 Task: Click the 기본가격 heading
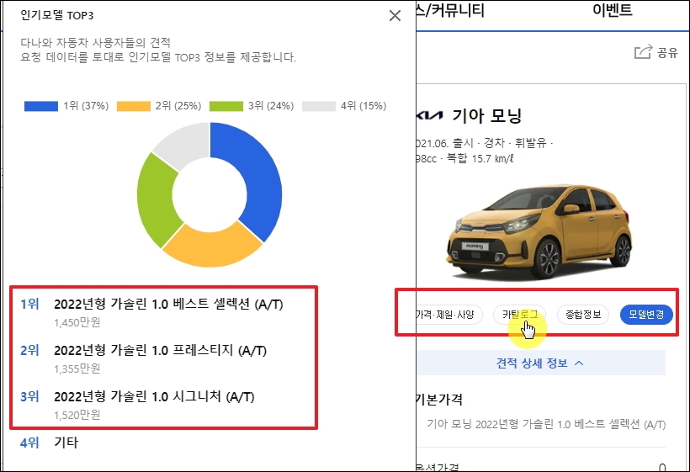pyautogui.click(x=439, y=400)
